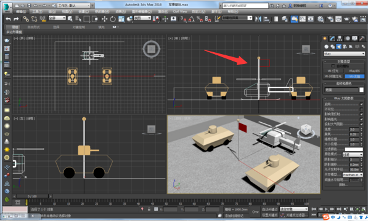Switch to Lights category in Create panel
The height and width of the screenshot is (221, 368).
(338, 47)
